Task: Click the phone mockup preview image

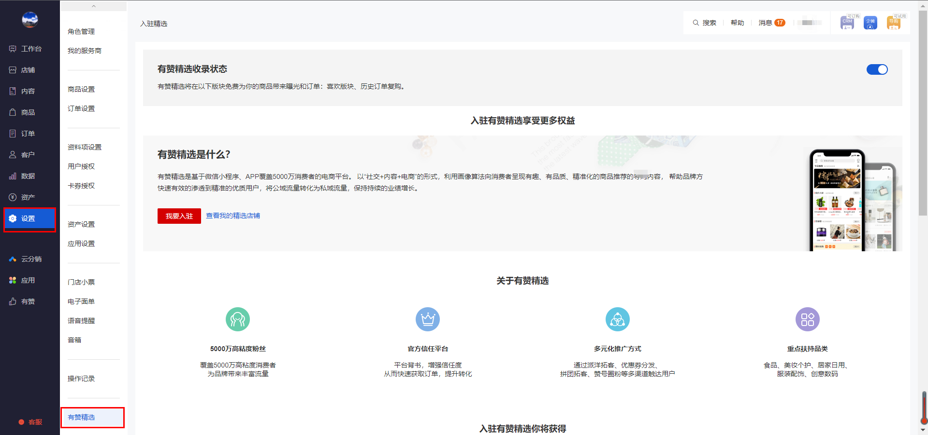Action: (853, 200)
